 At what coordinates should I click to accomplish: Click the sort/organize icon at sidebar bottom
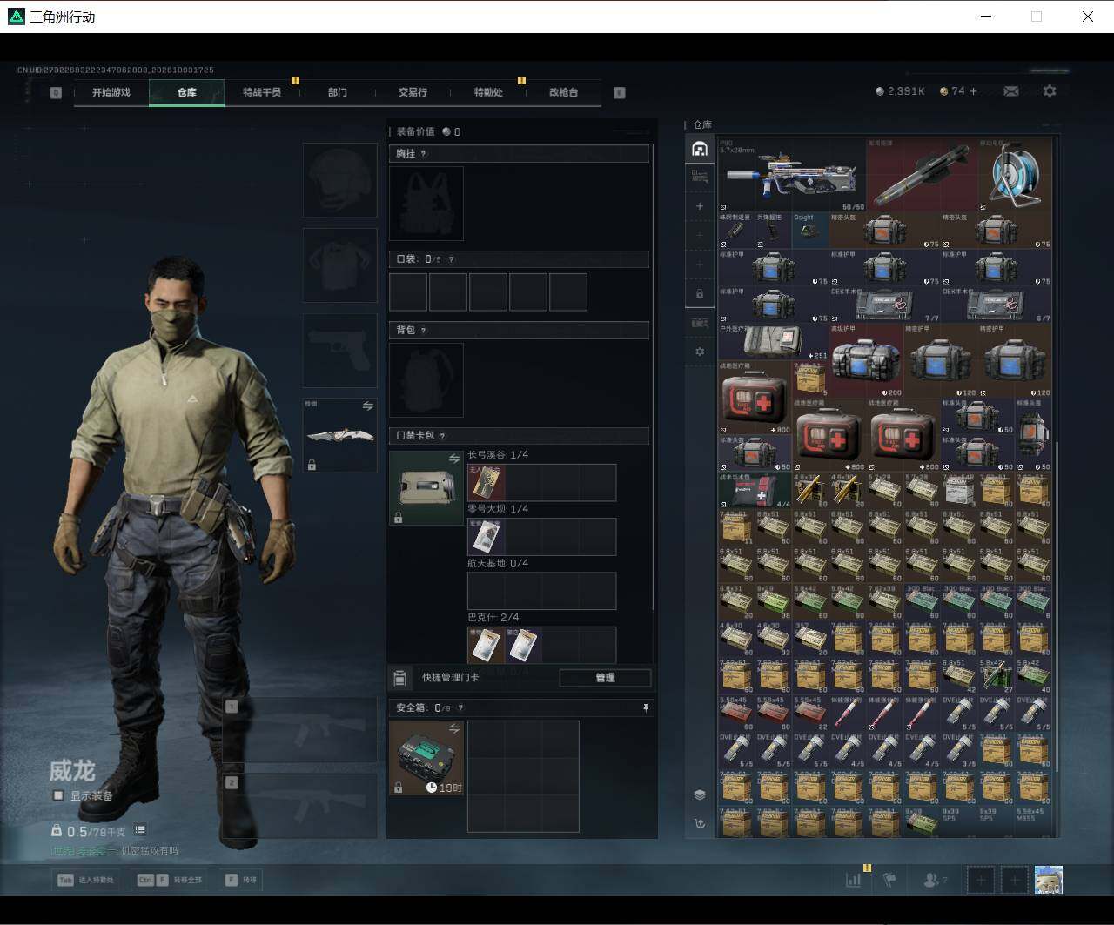pyautogui.click(x=700, y=823)
